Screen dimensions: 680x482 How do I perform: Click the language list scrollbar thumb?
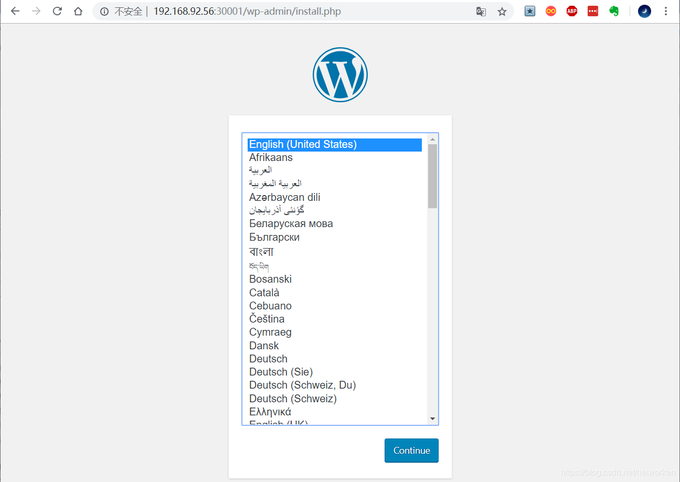coord(433,176)
